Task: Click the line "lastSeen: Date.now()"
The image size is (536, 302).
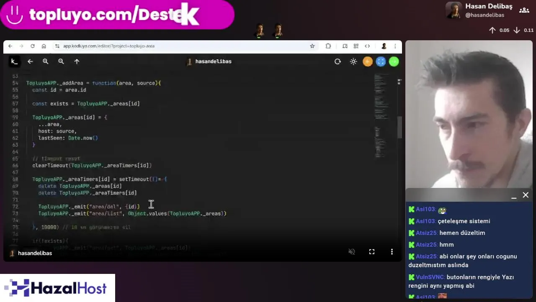Action: pos(68,138)
